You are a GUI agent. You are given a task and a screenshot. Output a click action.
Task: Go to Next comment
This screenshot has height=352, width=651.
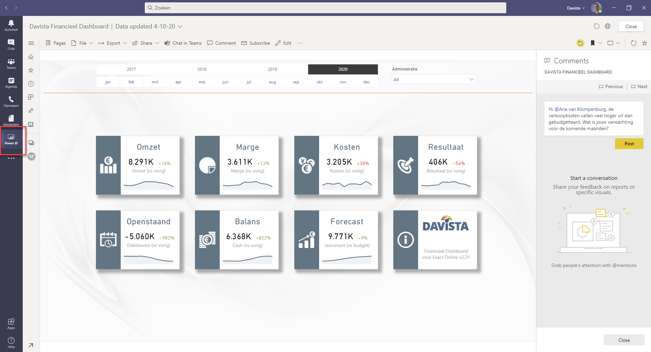[639, 87]
